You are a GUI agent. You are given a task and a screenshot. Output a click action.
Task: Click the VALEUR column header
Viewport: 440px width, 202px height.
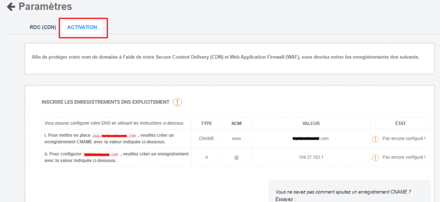(x=310, y=123)
